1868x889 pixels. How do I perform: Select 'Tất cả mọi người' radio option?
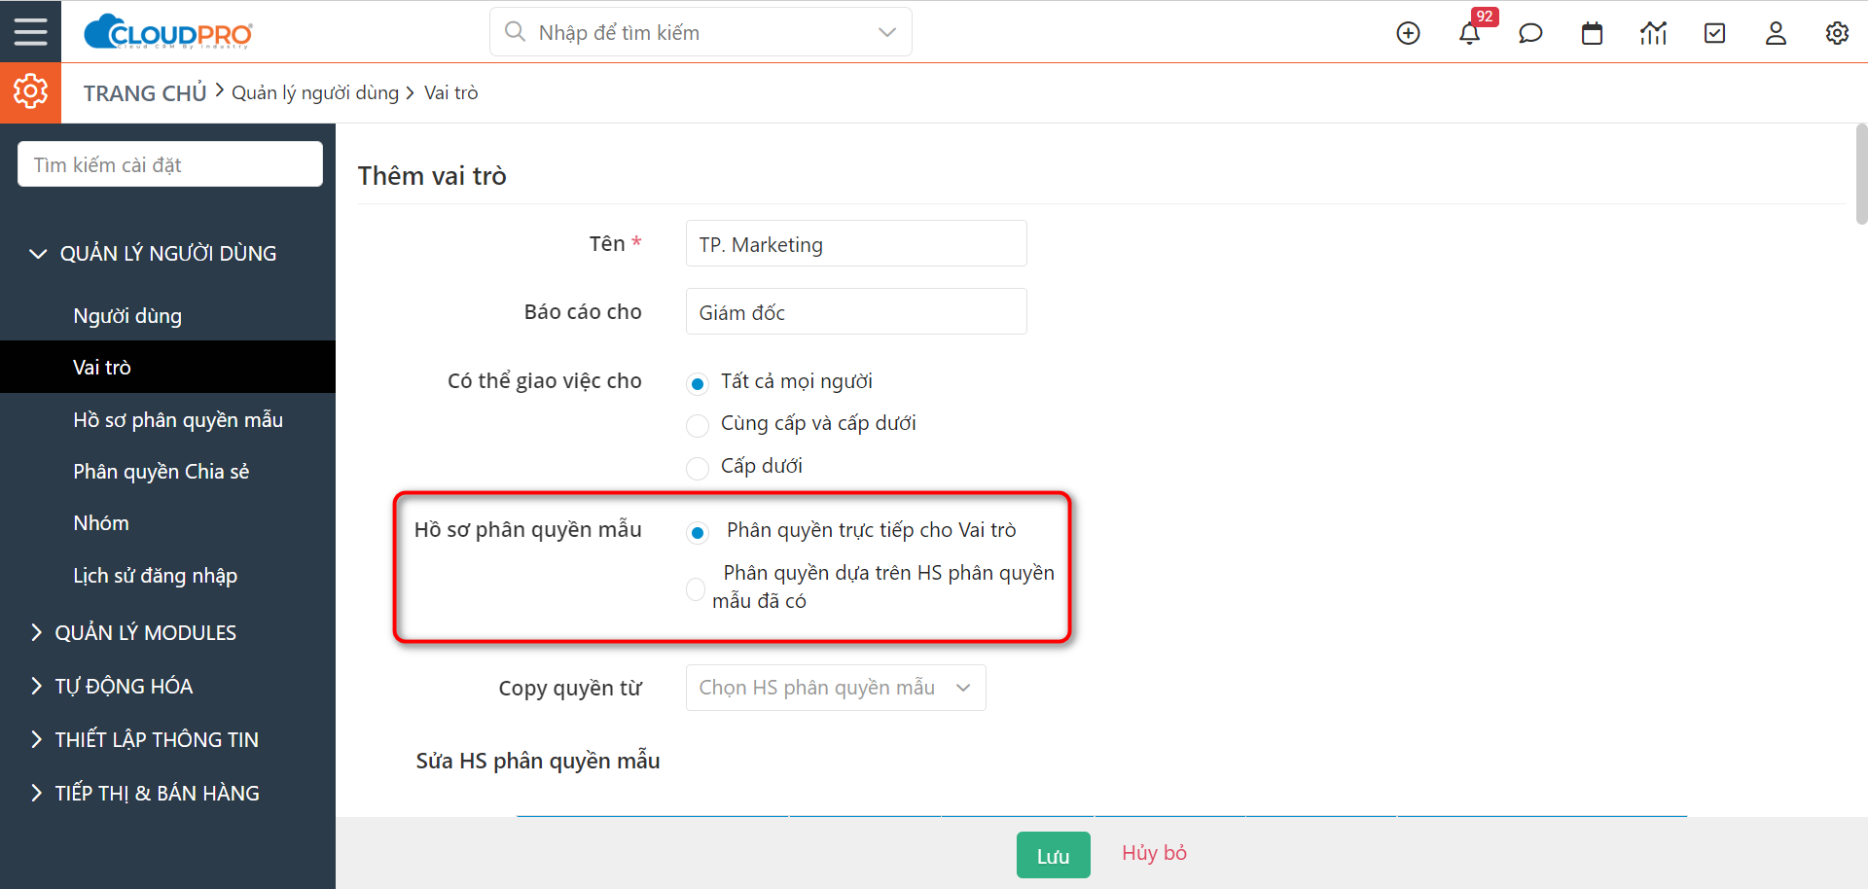(698, 383)
